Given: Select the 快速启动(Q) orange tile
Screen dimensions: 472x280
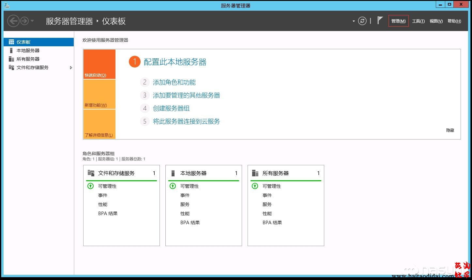Looking at the screenshot, I should click(99, 64).
